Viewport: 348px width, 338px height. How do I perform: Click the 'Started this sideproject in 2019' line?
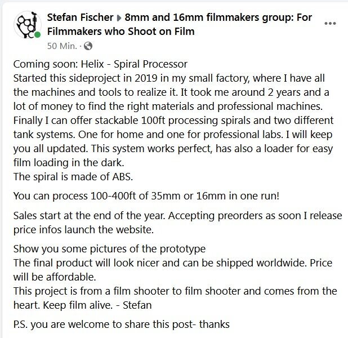[169, 78]
